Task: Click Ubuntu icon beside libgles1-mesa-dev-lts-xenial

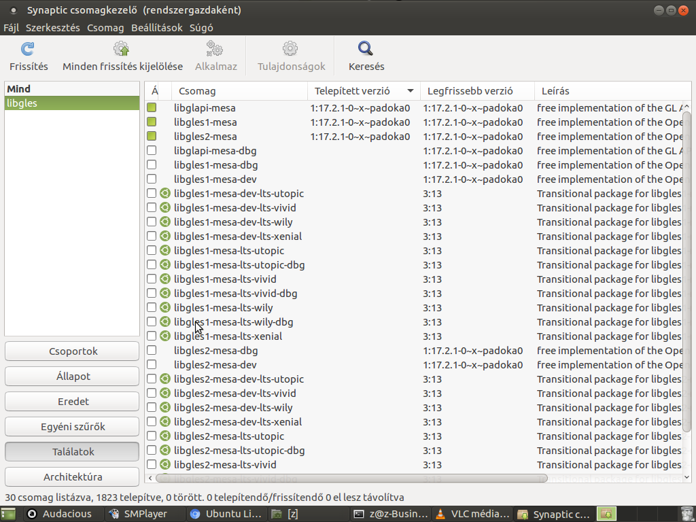Action: 165,236
